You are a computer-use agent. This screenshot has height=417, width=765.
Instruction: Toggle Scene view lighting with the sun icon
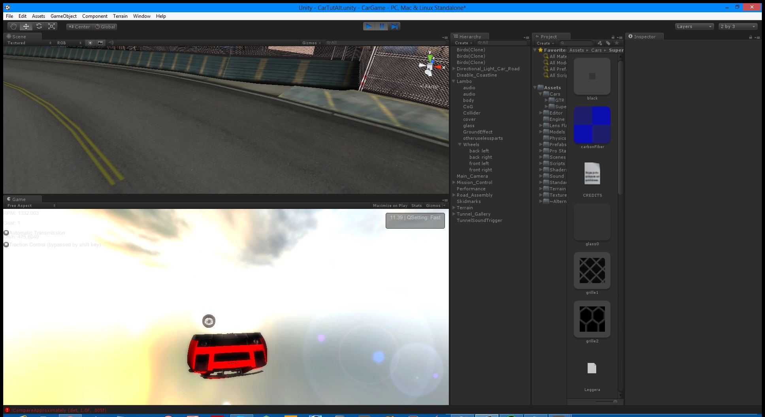pyautogui.click(x=90, y=43)
